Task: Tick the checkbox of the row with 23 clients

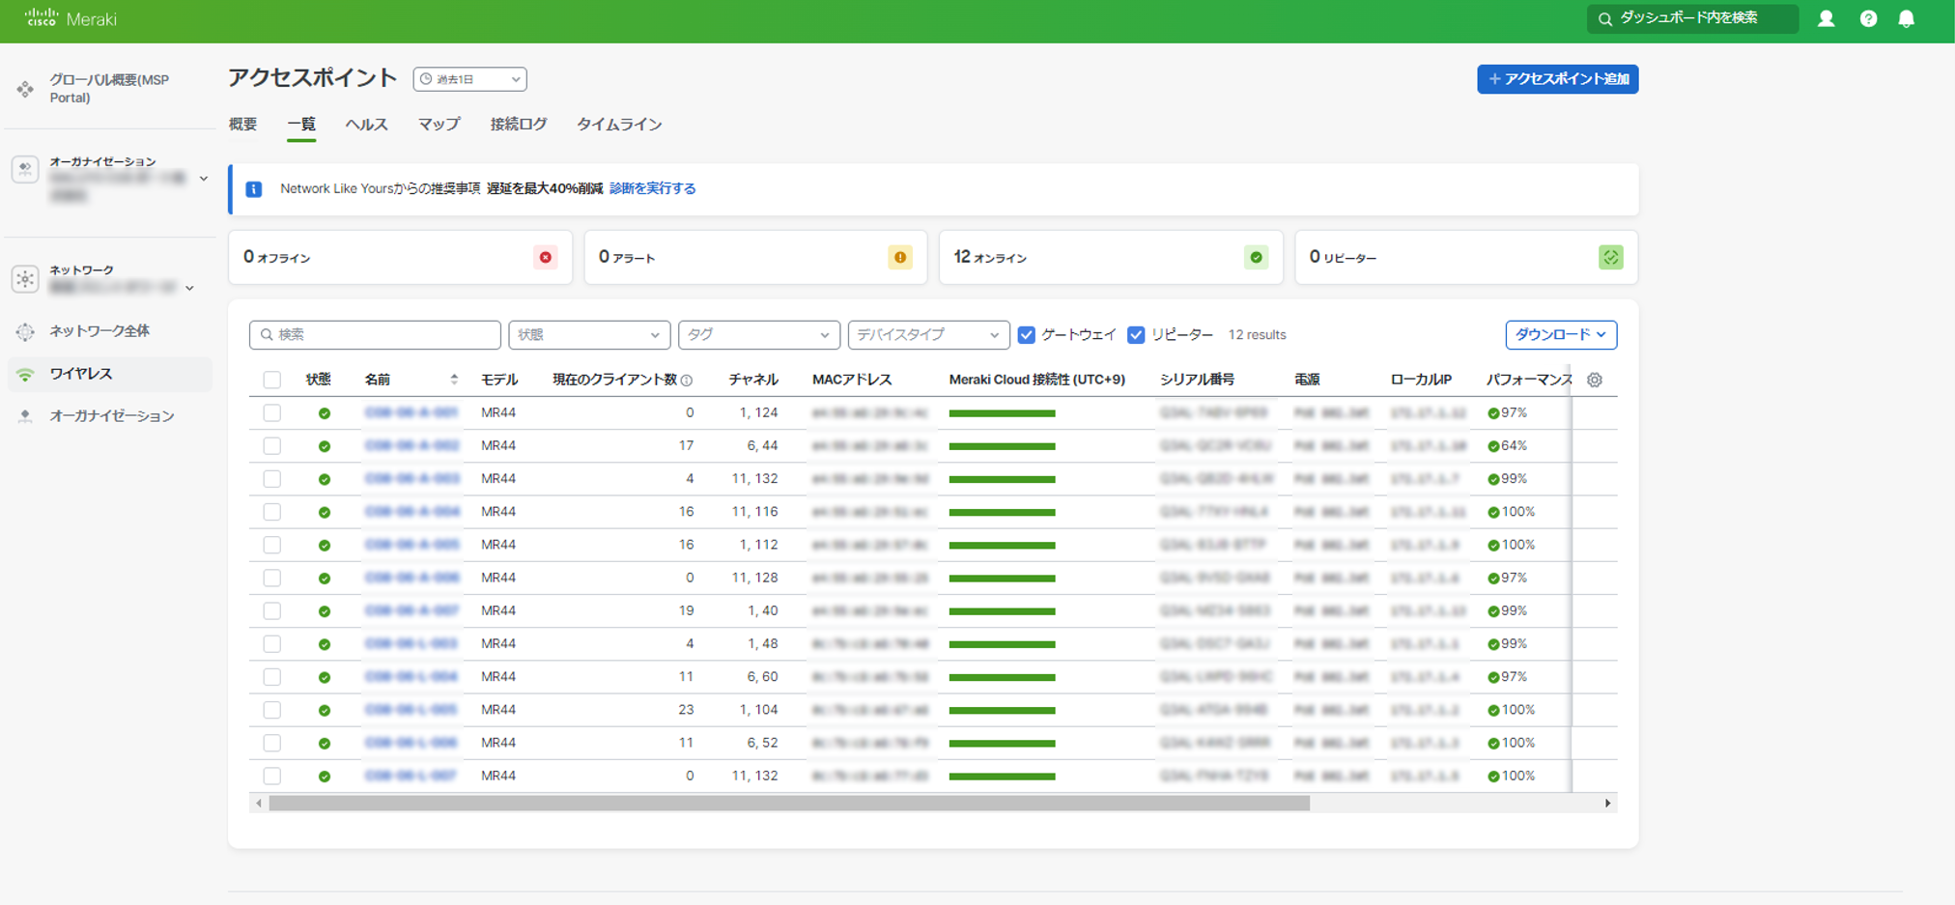Action: 272,710
